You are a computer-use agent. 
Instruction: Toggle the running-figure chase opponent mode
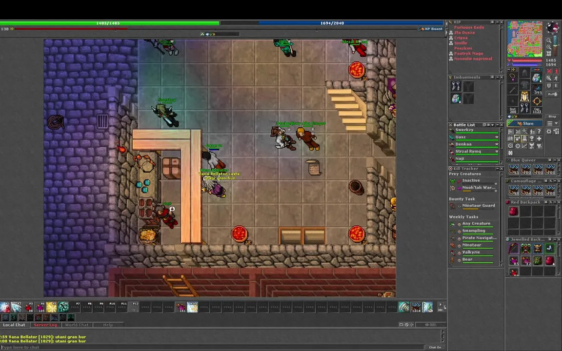556,78
